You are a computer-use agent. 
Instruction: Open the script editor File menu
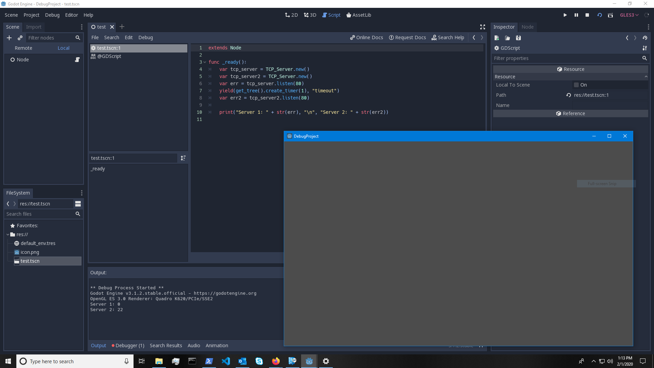95,37
